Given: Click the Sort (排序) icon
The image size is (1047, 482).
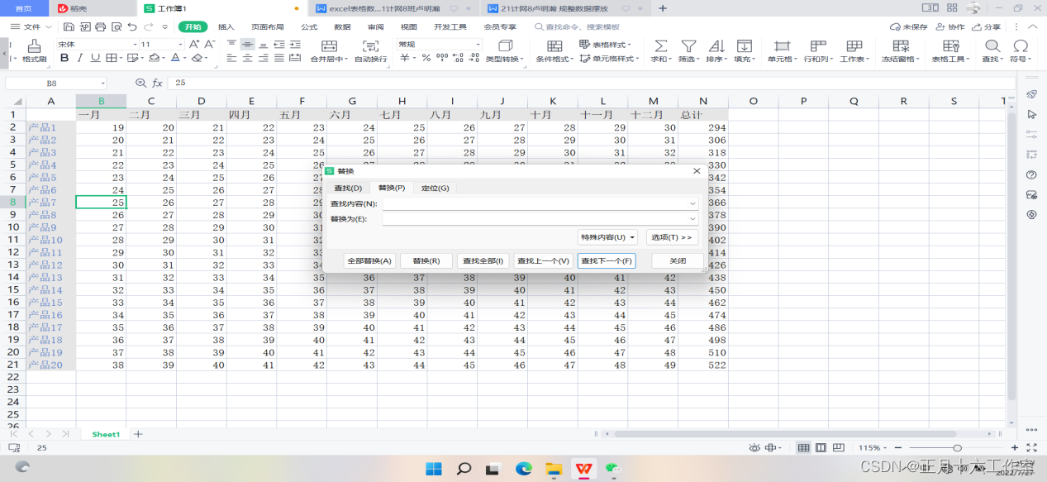Looking at the screenshot, I should [x=716, y=45].
